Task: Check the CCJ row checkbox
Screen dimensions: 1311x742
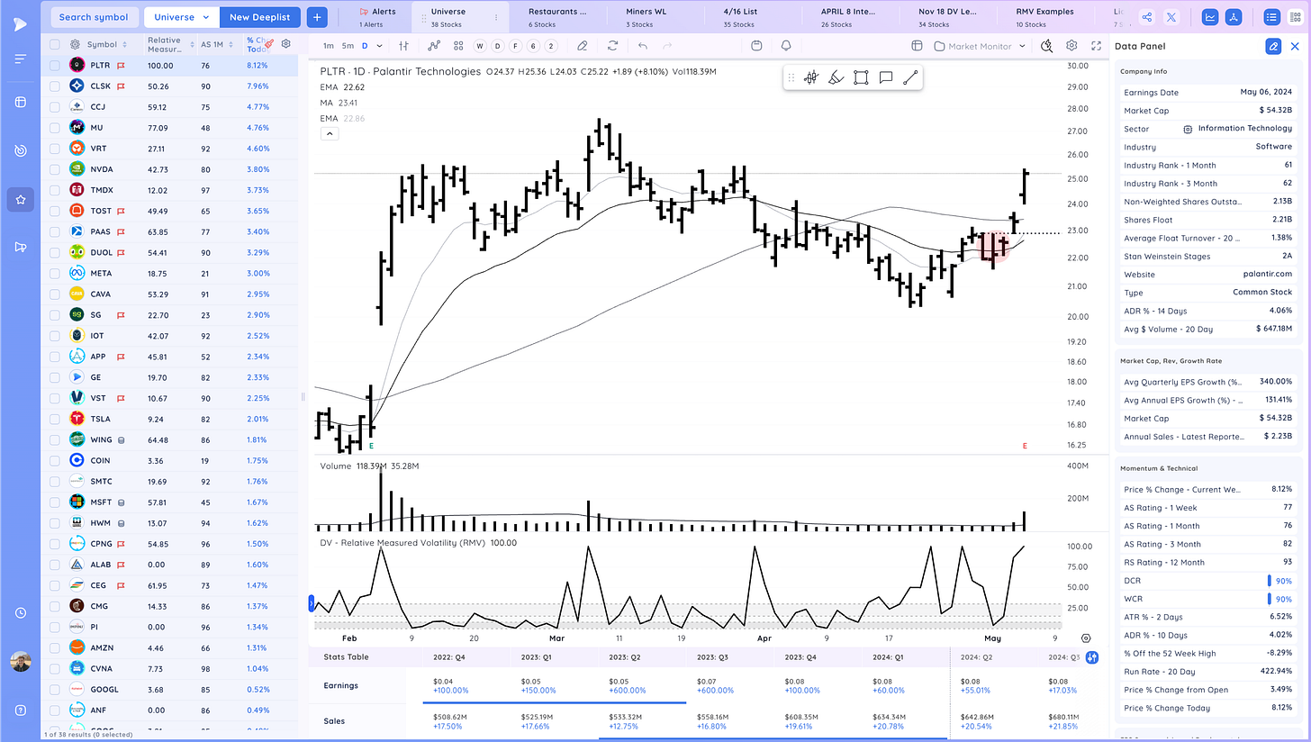Action: tap(55, 106)
